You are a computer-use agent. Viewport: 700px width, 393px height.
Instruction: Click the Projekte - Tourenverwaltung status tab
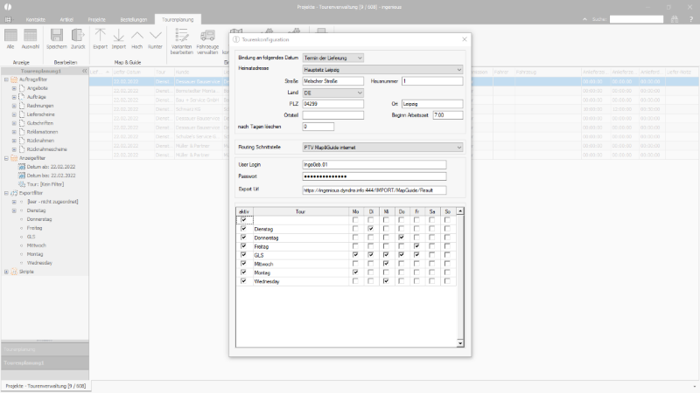pyautogui.click(x=45, y=386)
